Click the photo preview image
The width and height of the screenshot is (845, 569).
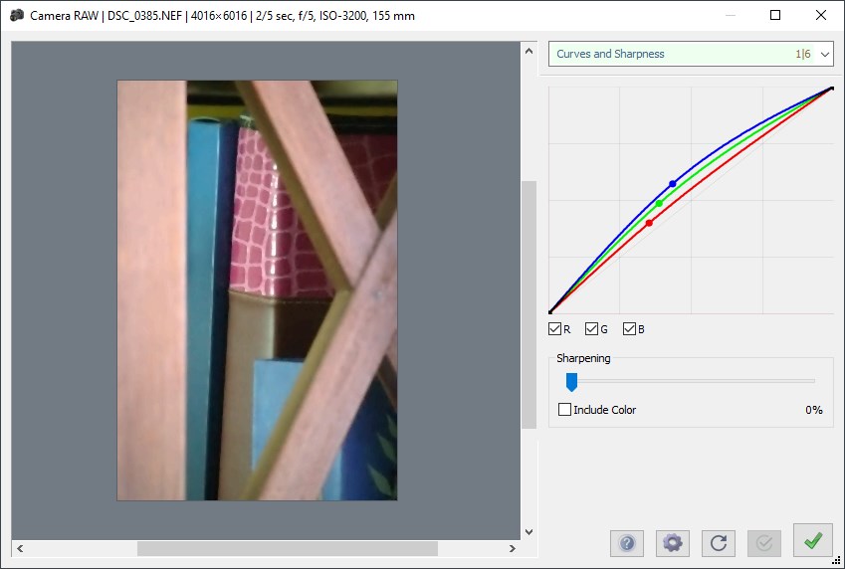[257, 290]
